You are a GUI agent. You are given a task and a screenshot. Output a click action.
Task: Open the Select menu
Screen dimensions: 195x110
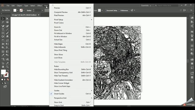[33, 5]
